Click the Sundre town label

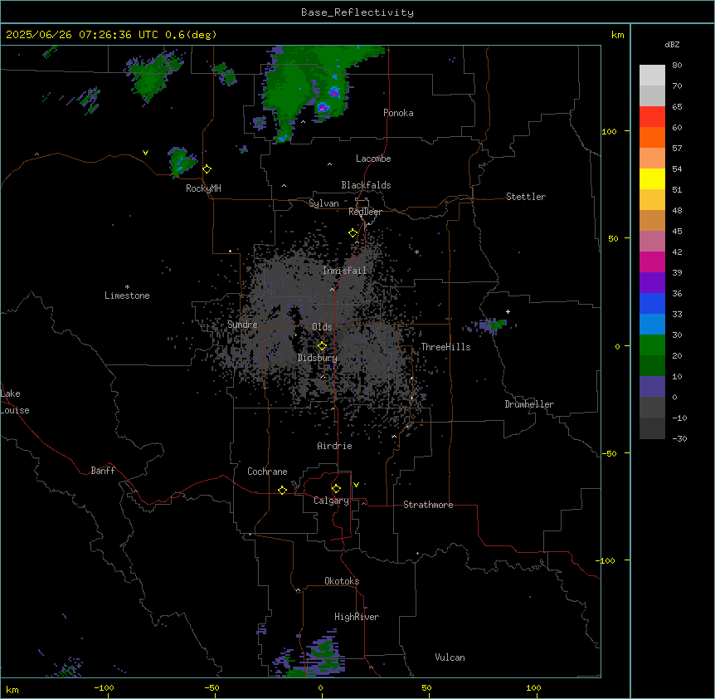pyautogui.click(x=242, y=325)
